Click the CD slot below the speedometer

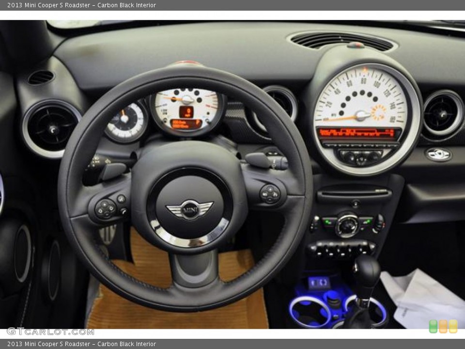(354, 194)
